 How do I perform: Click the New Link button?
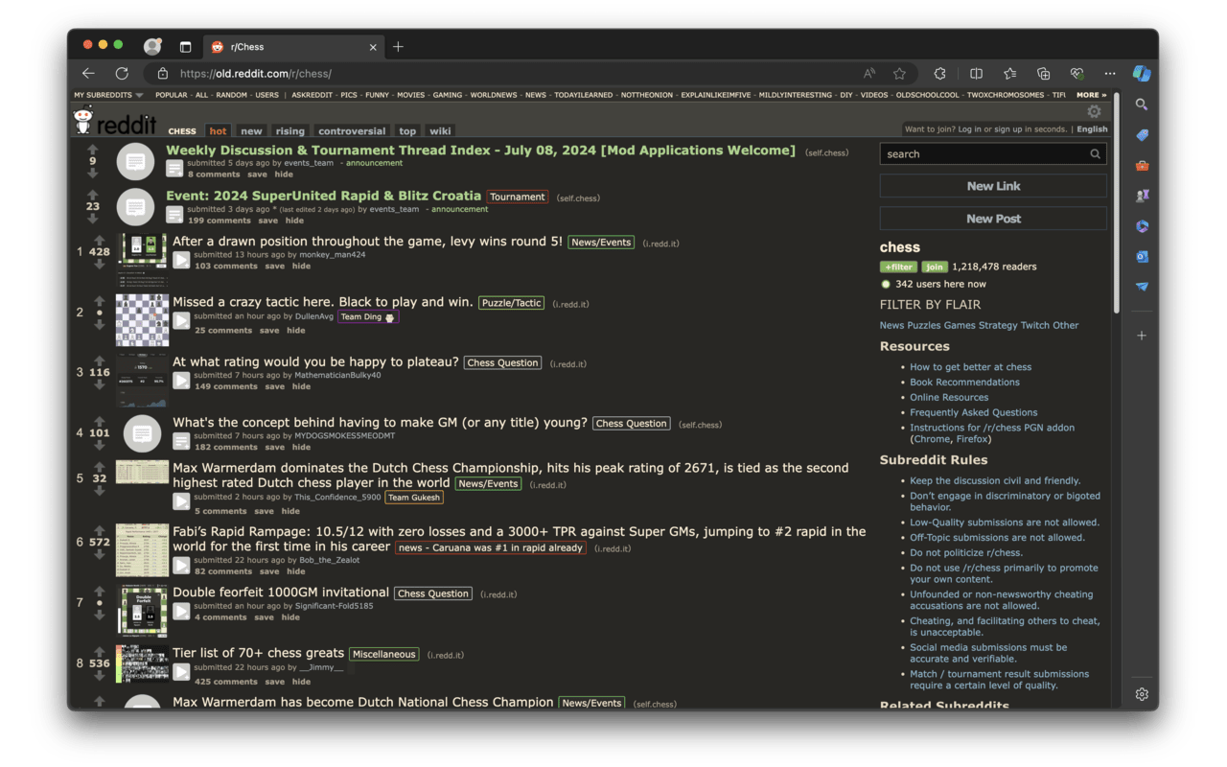pos(993,186)
